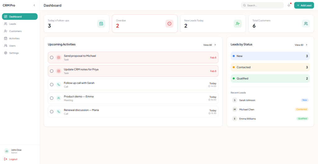This screenshot has height=164, width=318.
Task: Click the Total Customers people icon
Action: [306, 24]
